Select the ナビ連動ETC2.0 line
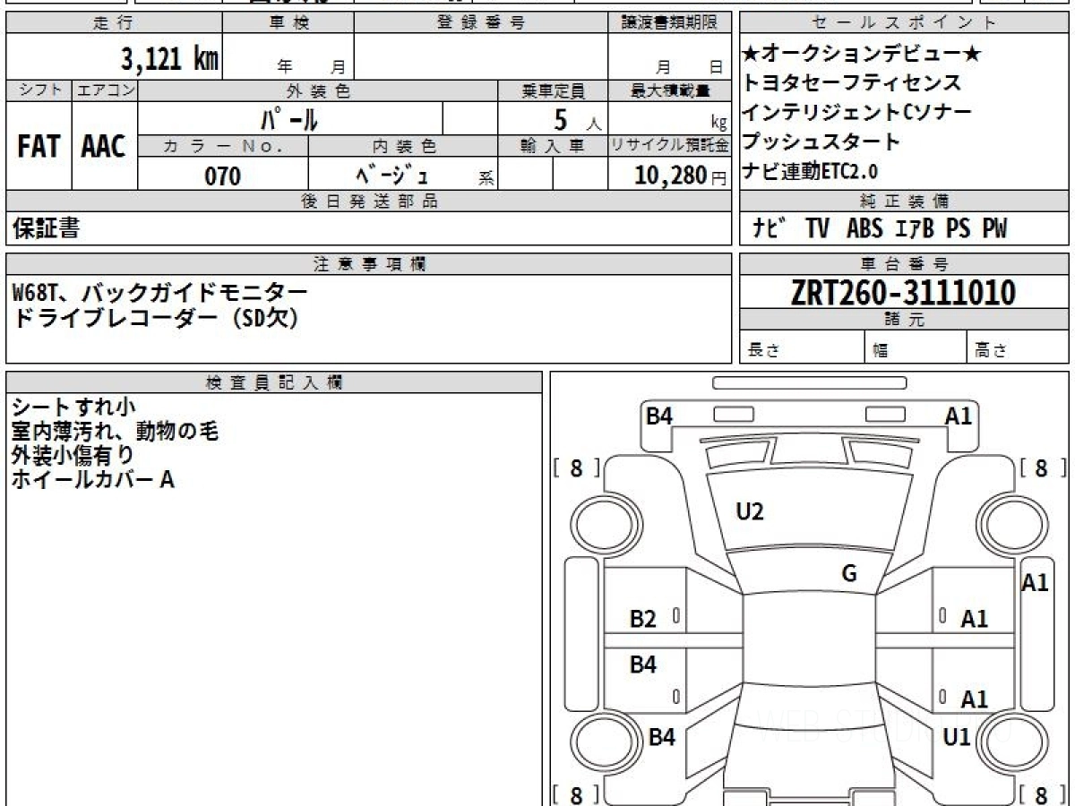This screenshot has height=806, width=1075. [x=811, y=172]
